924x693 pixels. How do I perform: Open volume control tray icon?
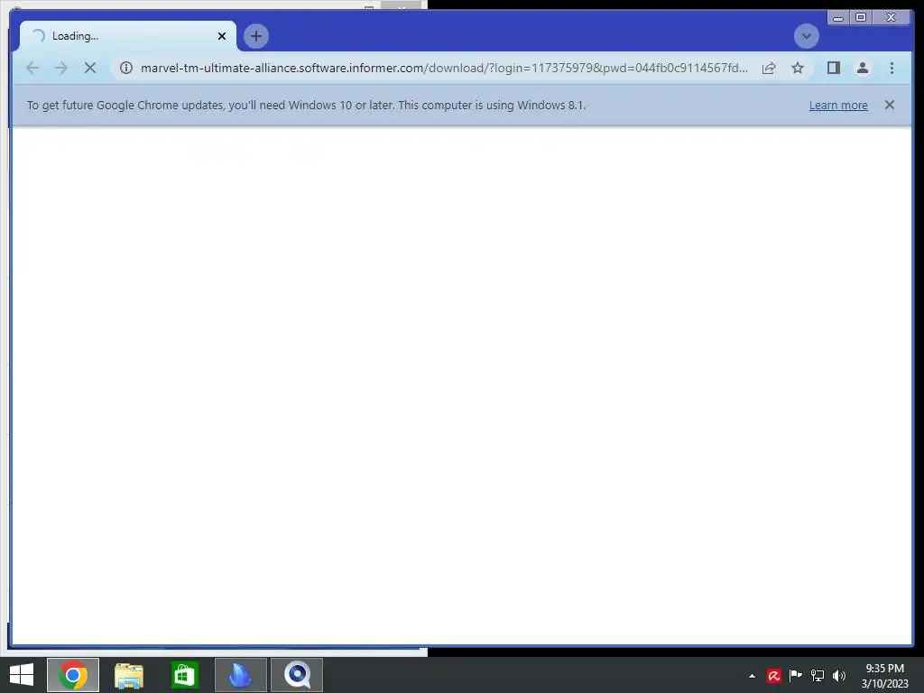(838, 676)
